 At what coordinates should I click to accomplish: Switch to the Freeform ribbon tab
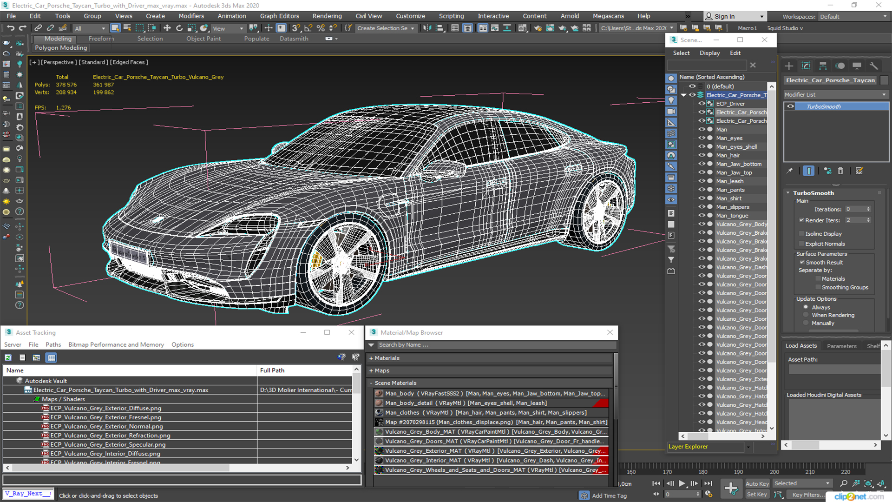coord(101,39)
